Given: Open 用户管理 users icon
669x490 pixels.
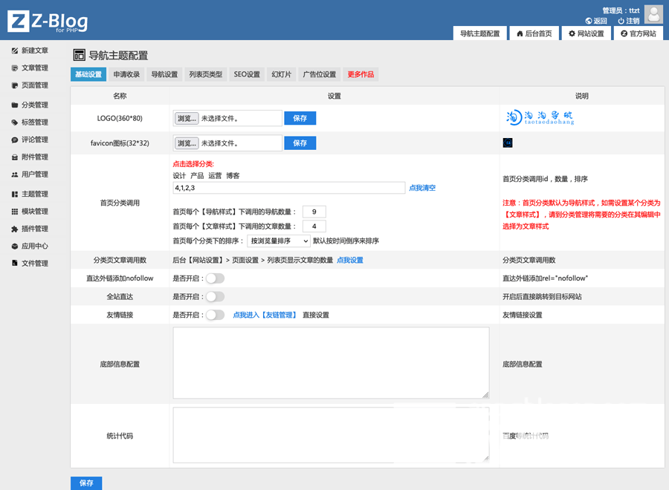Looking at the screenshot, I should click(15, 174).
